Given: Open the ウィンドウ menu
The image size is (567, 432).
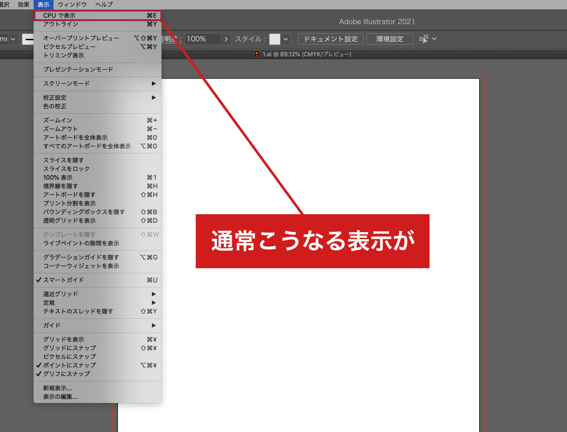Looking at the screenshot, I should [72, 4].
